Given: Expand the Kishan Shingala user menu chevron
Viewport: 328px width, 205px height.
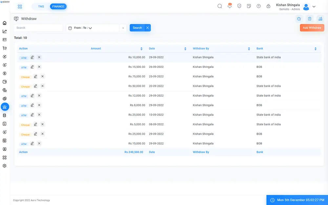Looking at the screenshot, I should coord(314,7).
